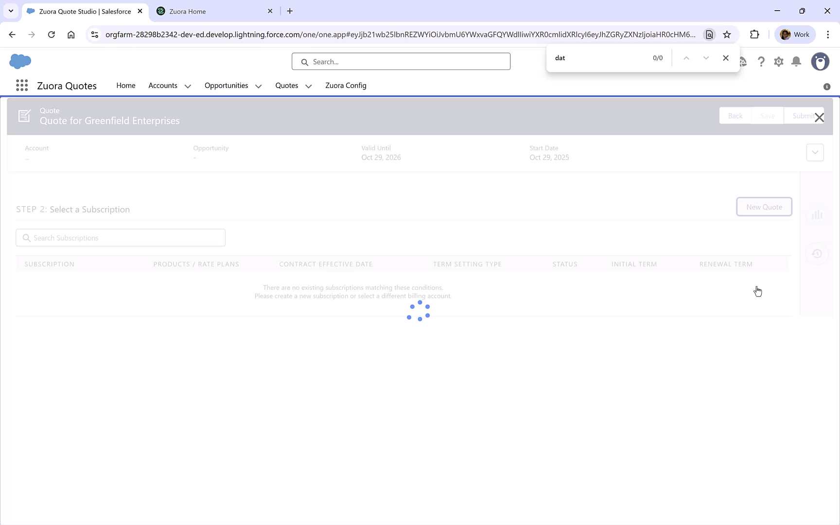Click the New Quote button
The image size is (840, 525).
pyautogui.click(x=764, y=207)
